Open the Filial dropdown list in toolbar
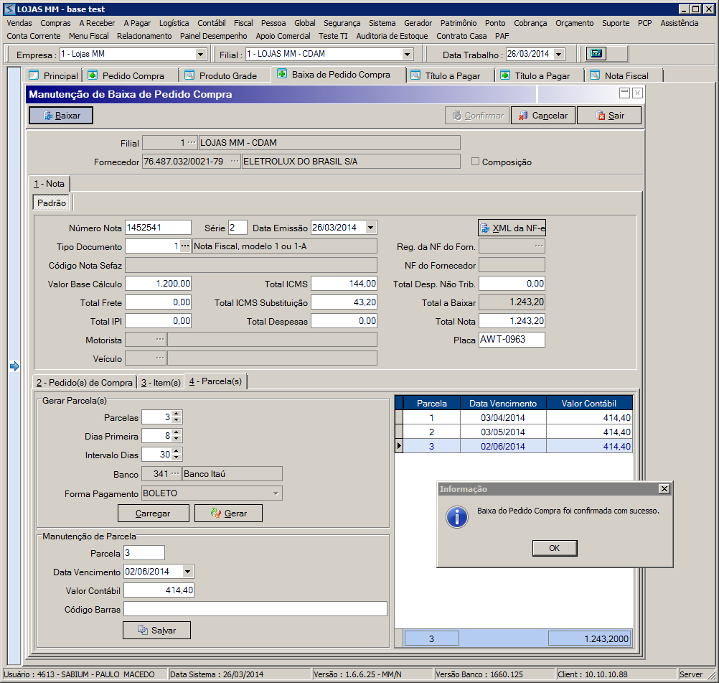 [408, 55]
